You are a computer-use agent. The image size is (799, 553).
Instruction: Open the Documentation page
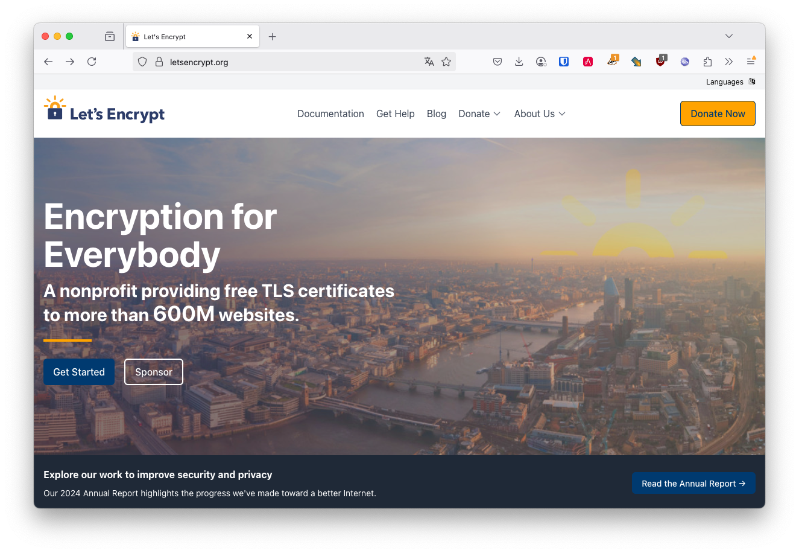click(330, 113)
